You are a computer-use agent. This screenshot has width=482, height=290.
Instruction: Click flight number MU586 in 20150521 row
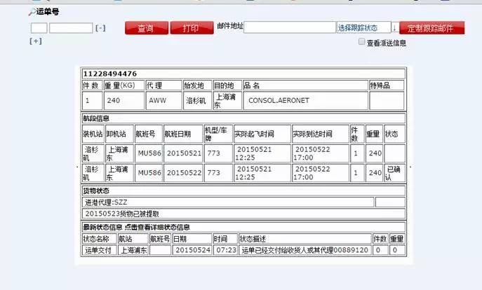[x=149, y=153]
